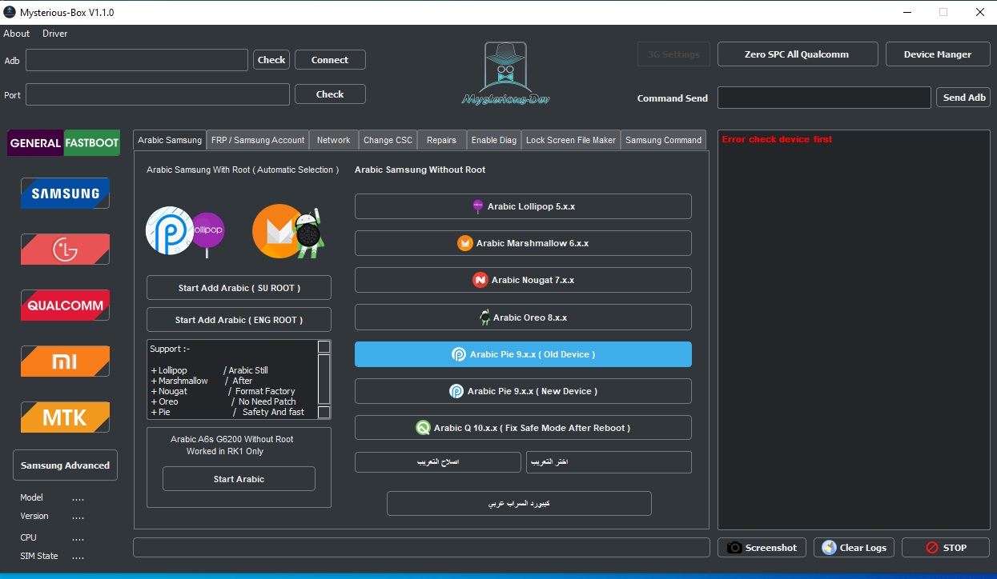The height and width of the screenshot is (579, 997).
Task: Open the General Fastboot section
Action: tap(64, 142)
